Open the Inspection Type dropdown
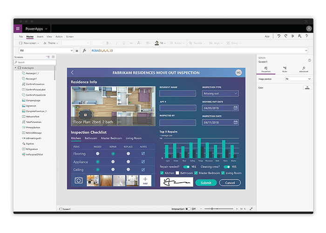Image resolution: width=326 pixels, height=233 pixels. (x=220, y=94)
